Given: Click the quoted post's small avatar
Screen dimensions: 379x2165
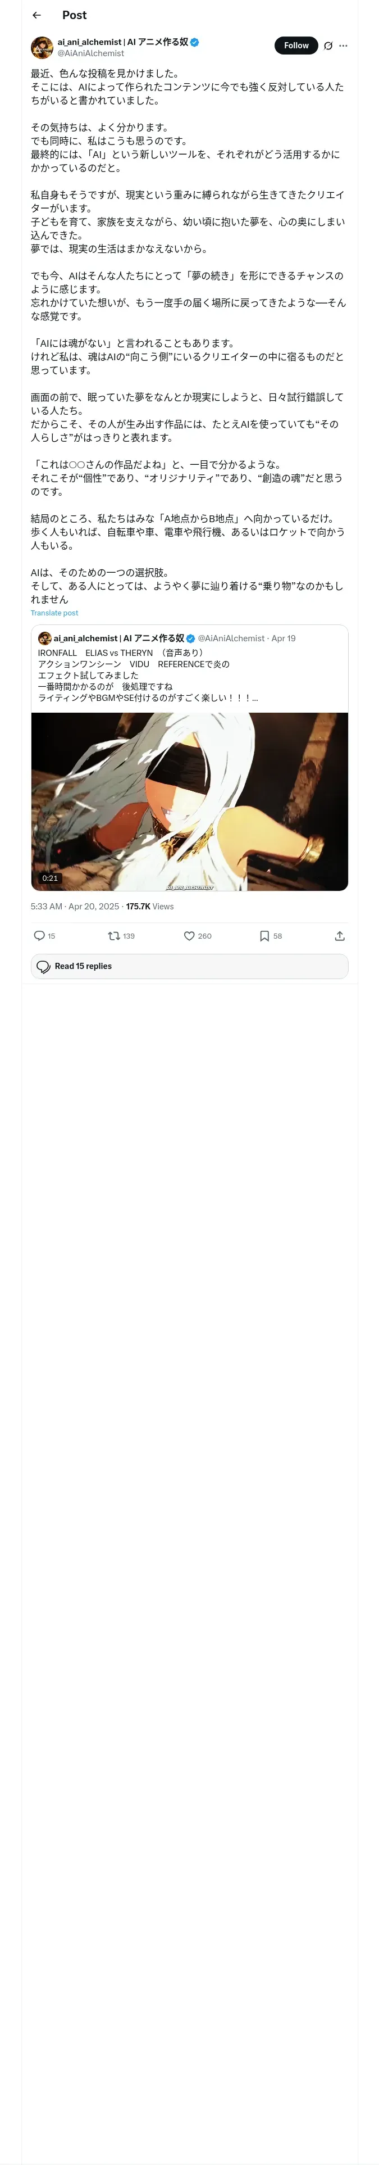Looking at the screenshot, I should [44, 638].
